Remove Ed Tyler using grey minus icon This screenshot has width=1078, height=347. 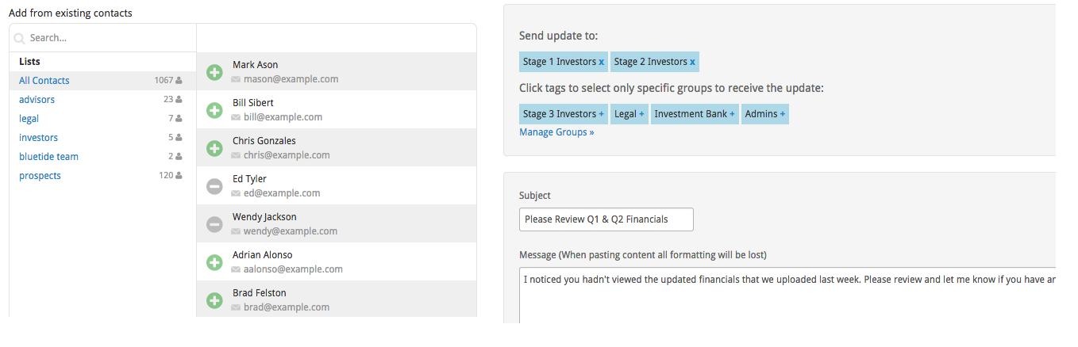214,187
